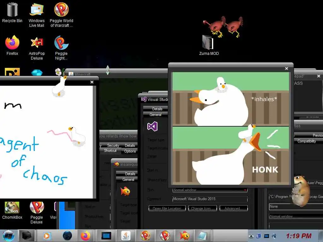The width and height of the screenshot is (323, 242).
Task: Click the Open File Location button
Action: (x=167, y=209)
